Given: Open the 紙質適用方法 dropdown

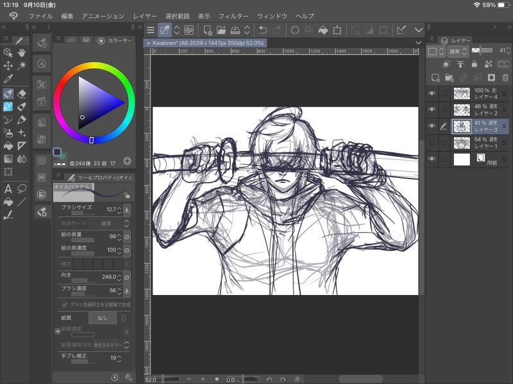Looking at the screenshot, I should point(111,344).
